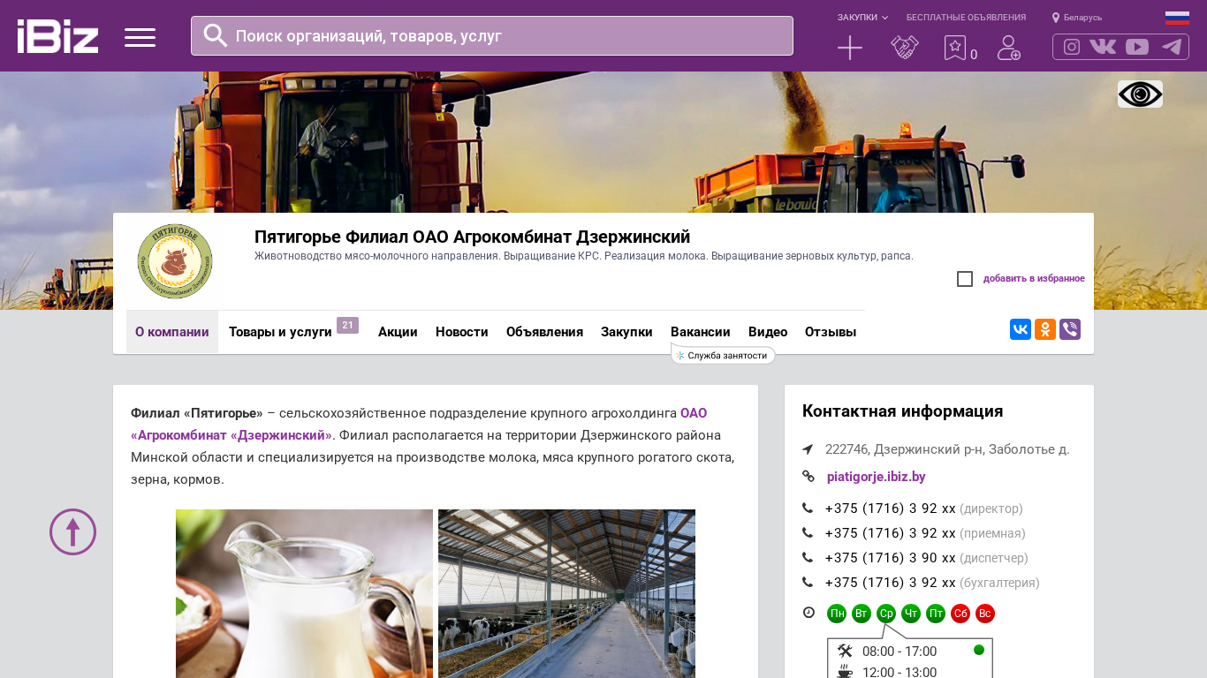Open the О компании tab
This screenshot has width=1207, height=678.
click(x=172, y=332)
